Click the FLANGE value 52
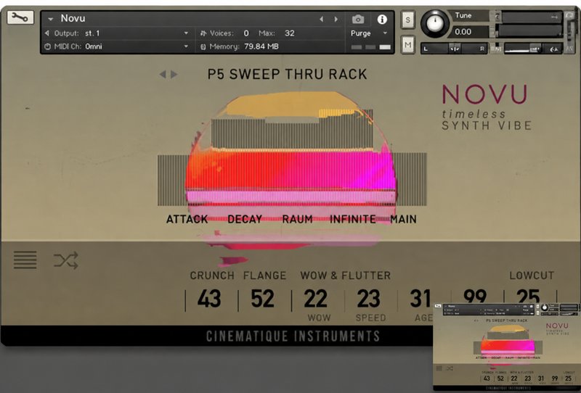 coord(262,299)
